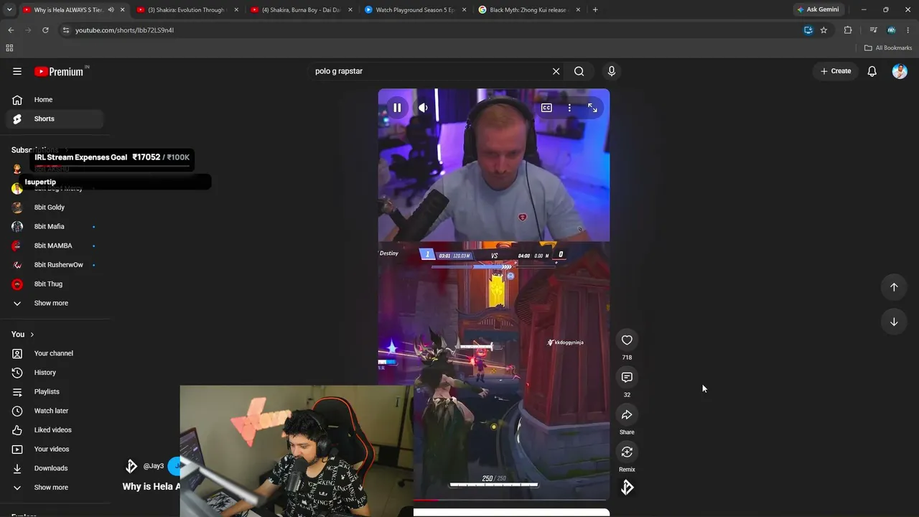Open the Home page in the sidebar
Viewport: 919px width, 517px height.
(x=55, y=100)
